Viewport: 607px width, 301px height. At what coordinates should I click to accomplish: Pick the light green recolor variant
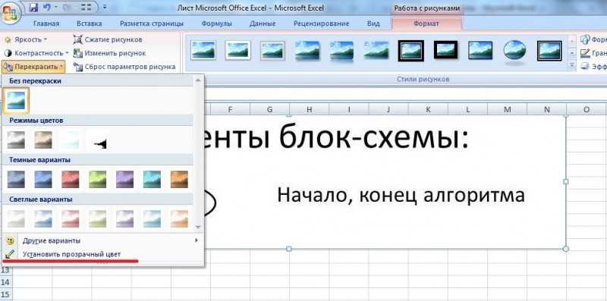point(98,218)
